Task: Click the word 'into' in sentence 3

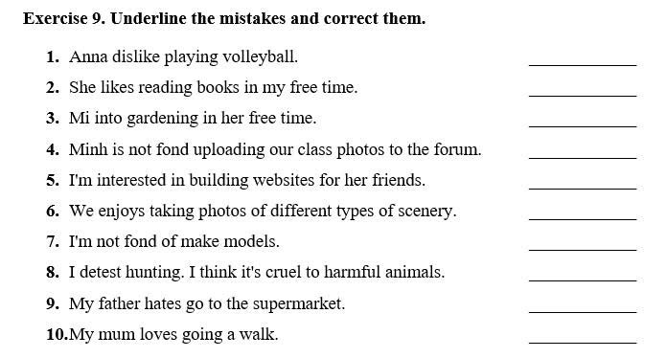Action: (108, 118)
